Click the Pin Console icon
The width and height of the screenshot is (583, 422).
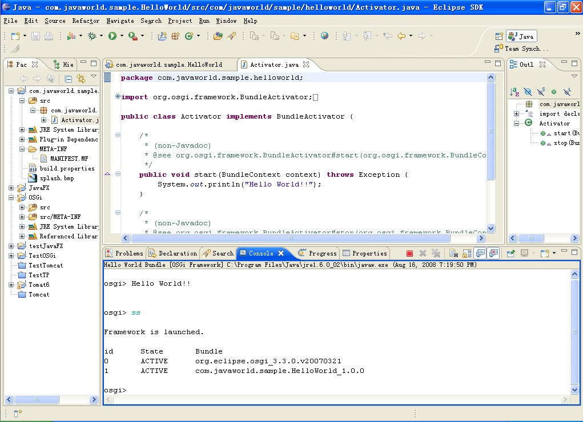coord(510,253)
